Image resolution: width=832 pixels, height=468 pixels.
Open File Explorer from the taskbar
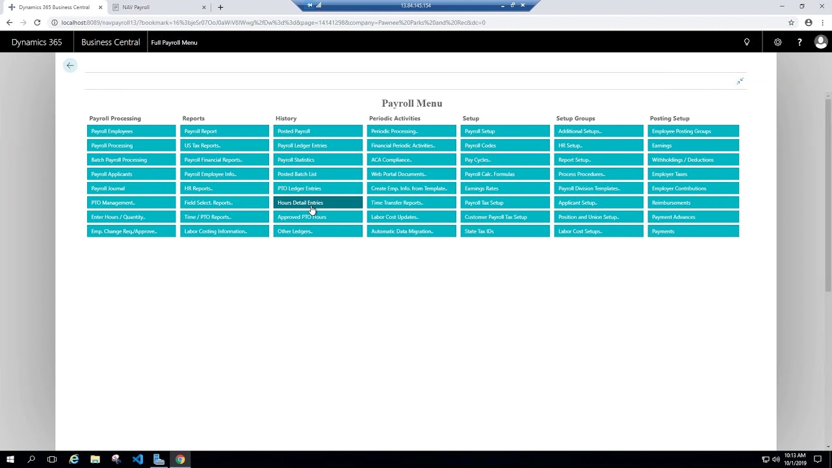click(95, 460)
